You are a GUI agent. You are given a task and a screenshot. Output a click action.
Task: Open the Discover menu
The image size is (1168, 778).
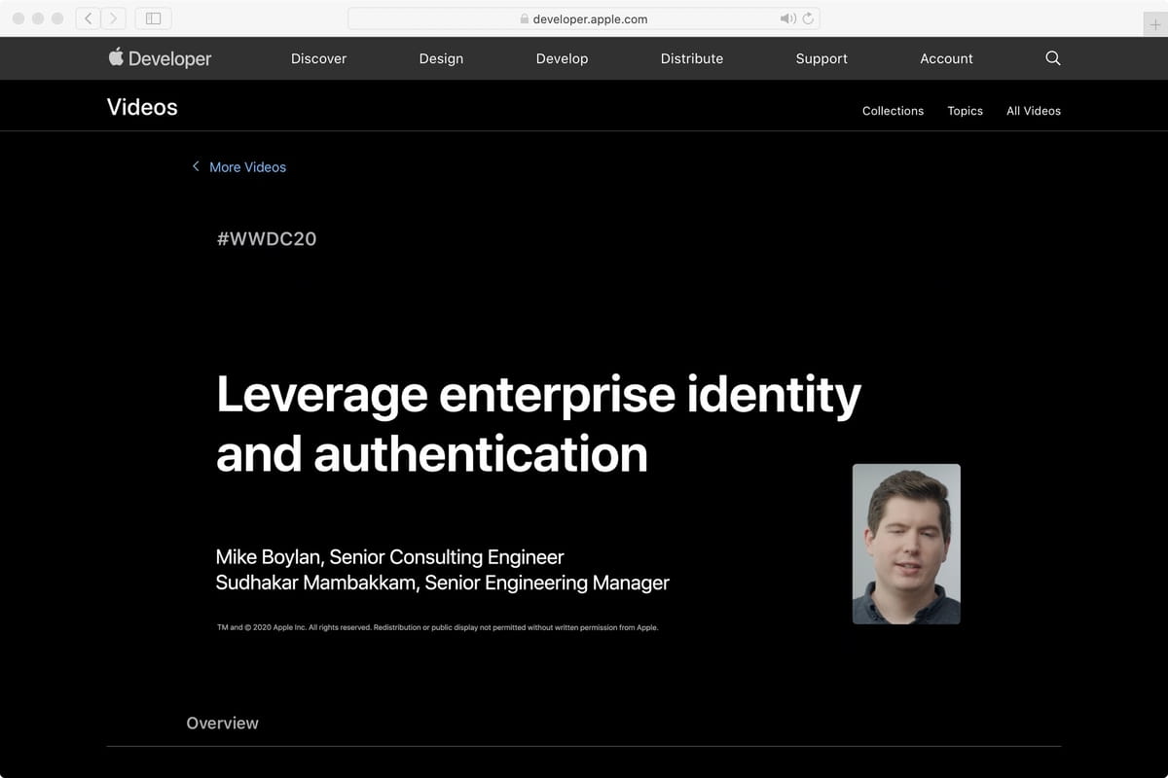click(318, 58)
